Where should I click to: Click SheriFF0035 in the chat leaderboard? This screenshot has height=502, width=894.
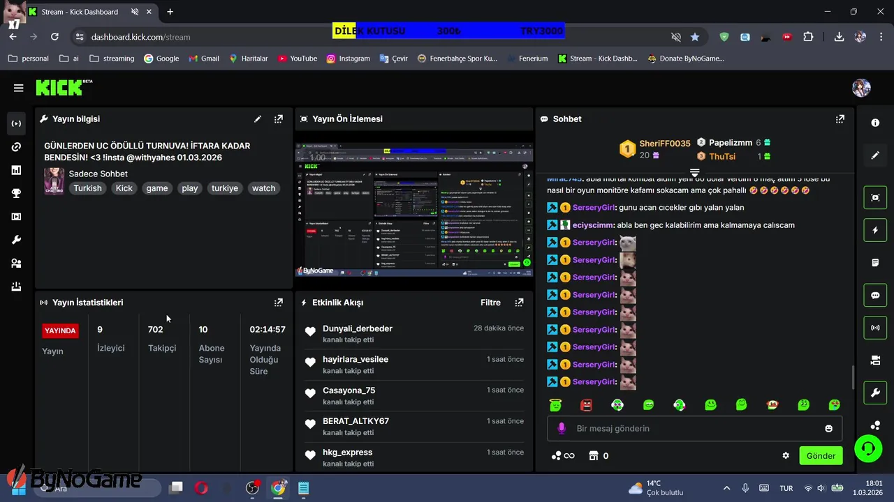click(664, 144)
